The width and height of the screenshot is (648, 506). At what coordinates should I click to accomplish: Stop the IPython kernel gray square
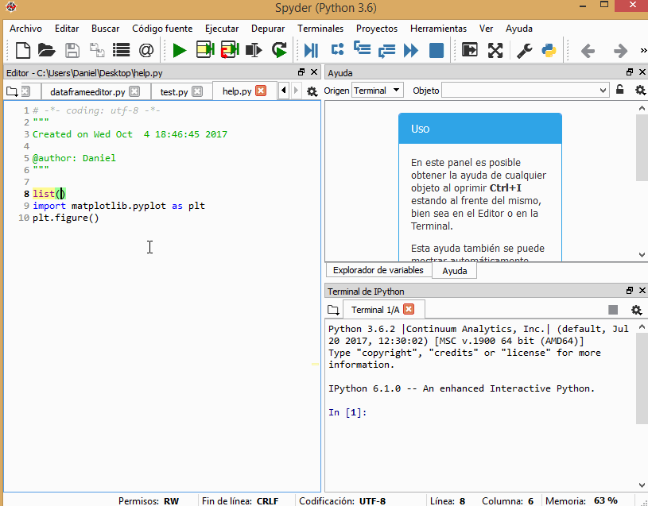pyautogui.click(x=613, y=310)
